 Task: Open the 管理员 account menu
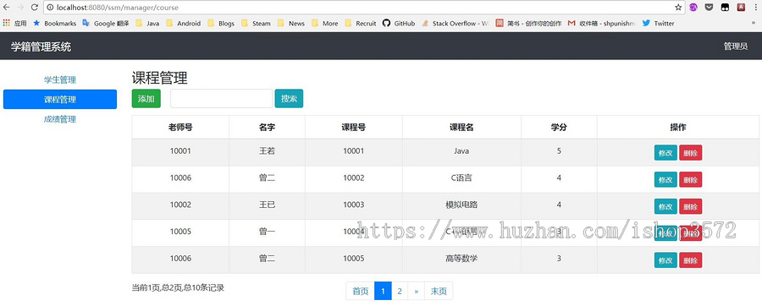735,46
